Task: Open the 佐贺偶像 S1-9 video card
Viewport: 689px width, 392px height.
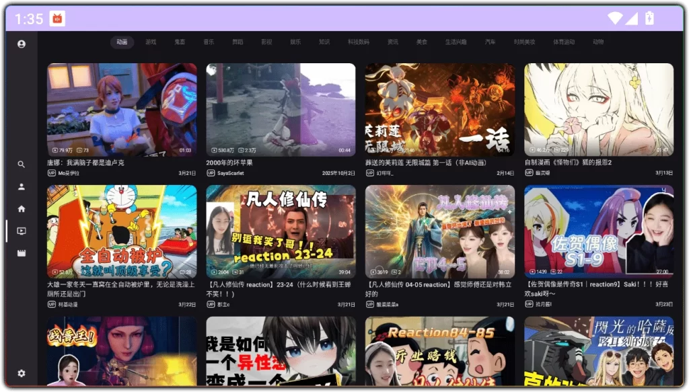Action: pyautogui.click(x=599, y=232)
